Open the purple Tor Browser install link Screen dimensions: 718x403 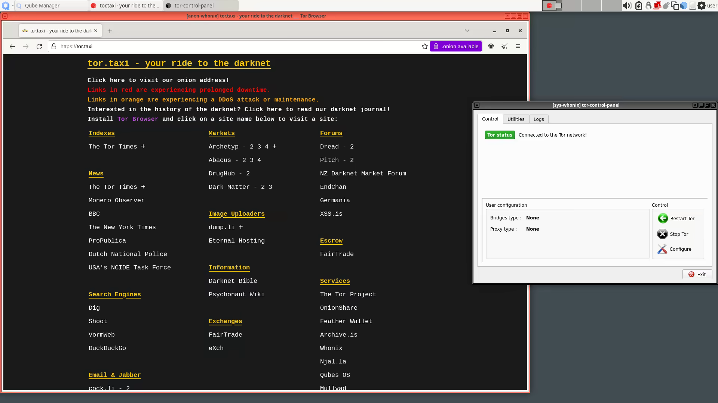(138, 119)
